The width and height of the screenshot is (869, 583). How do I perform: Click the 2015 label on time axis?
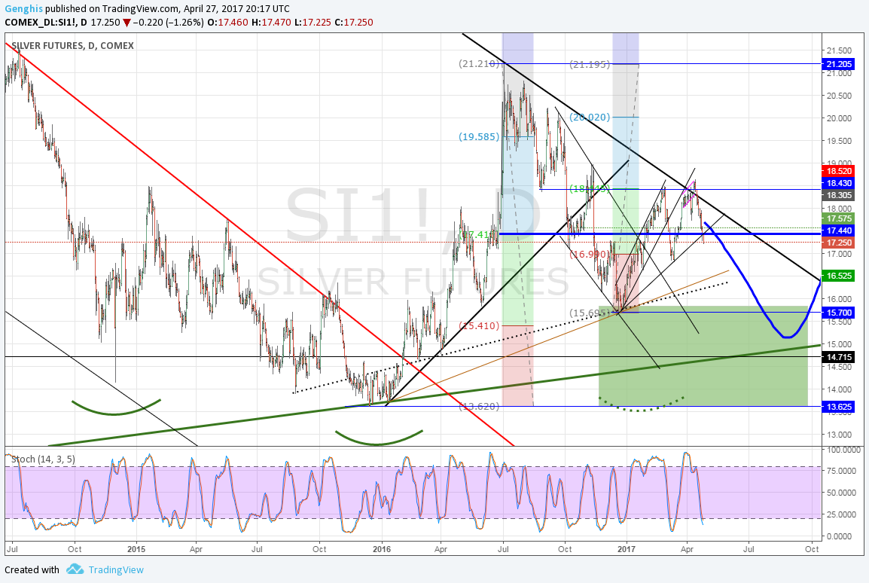pyautogui.click(x=136, y=549)
